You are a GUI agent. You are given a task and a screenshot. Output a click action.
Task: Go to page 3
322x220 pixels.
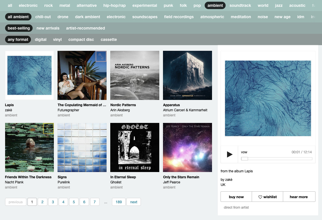click(x=53, y=202)
